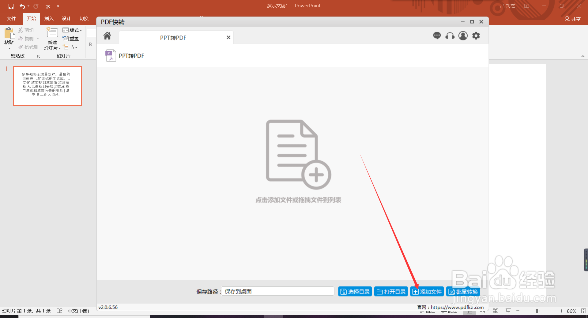This screenshot has height=318, width=588.
Task: Expand the 复制 dropdown arrow
Action: (x=38, y=39)
